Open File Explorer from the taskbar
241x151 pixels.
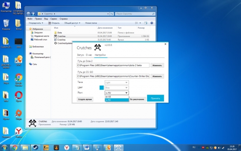click(25, 148)
